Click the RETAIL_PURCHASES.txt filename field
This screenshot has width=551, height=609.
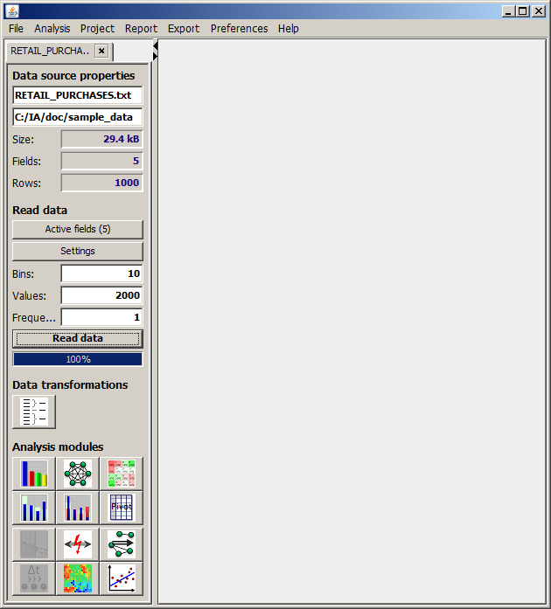click(78, 95)
